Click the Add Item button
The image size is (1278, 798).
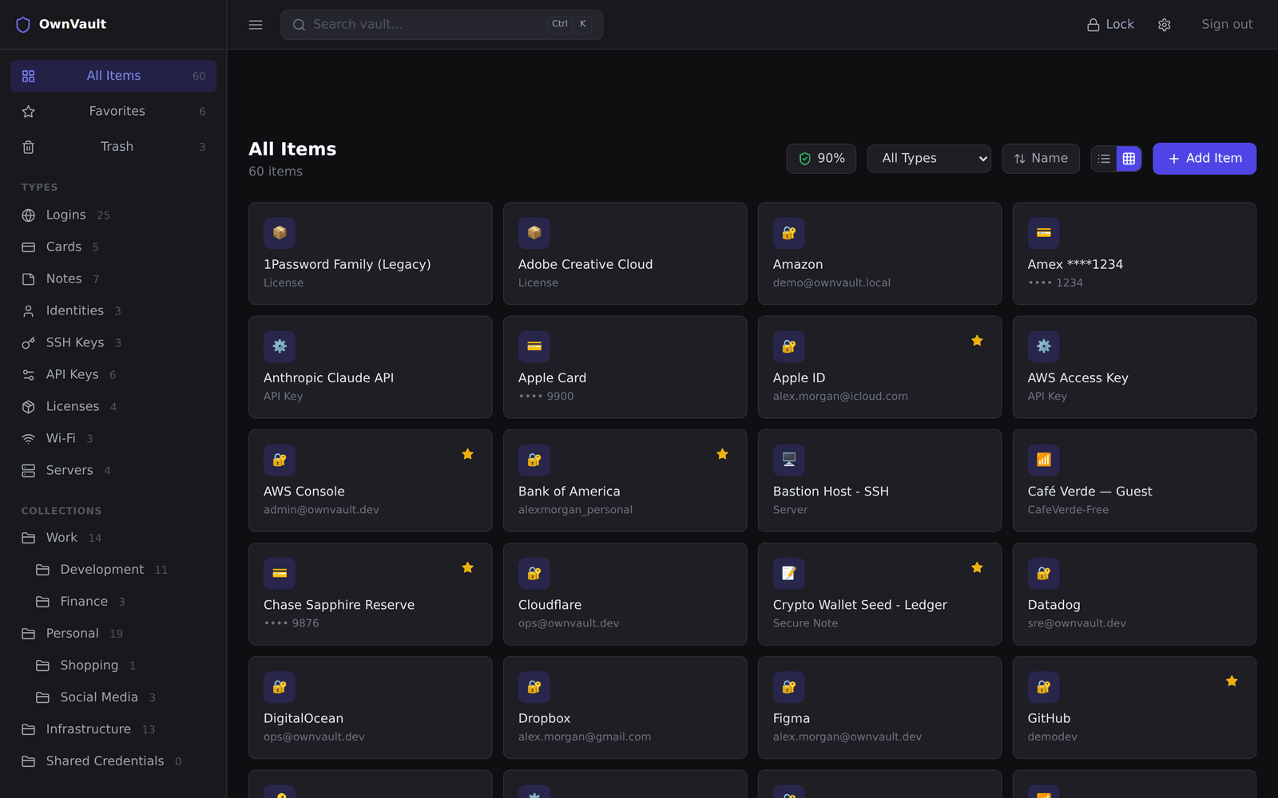(x=1205, y=159)
